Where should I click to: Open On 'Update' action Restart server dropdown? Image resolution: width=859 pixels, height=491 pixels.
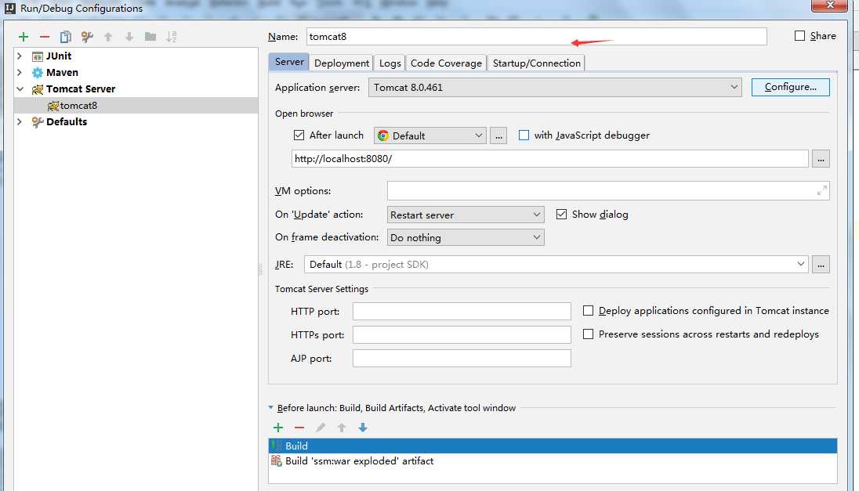click(466, 215)
